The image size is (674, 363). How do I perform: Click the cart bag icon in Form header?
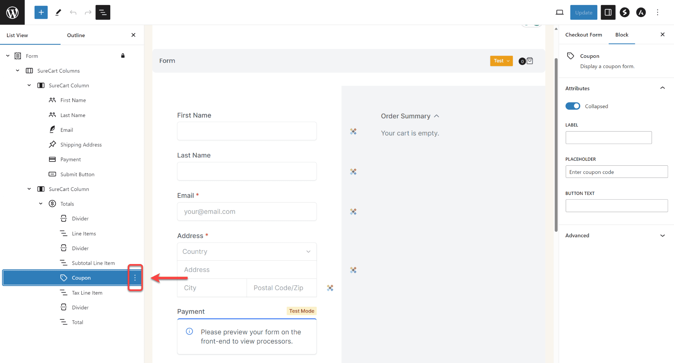[530, 61]
